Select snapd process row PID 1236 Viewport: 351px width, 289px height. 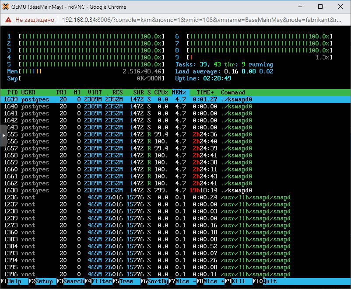(x=175, y=198)
